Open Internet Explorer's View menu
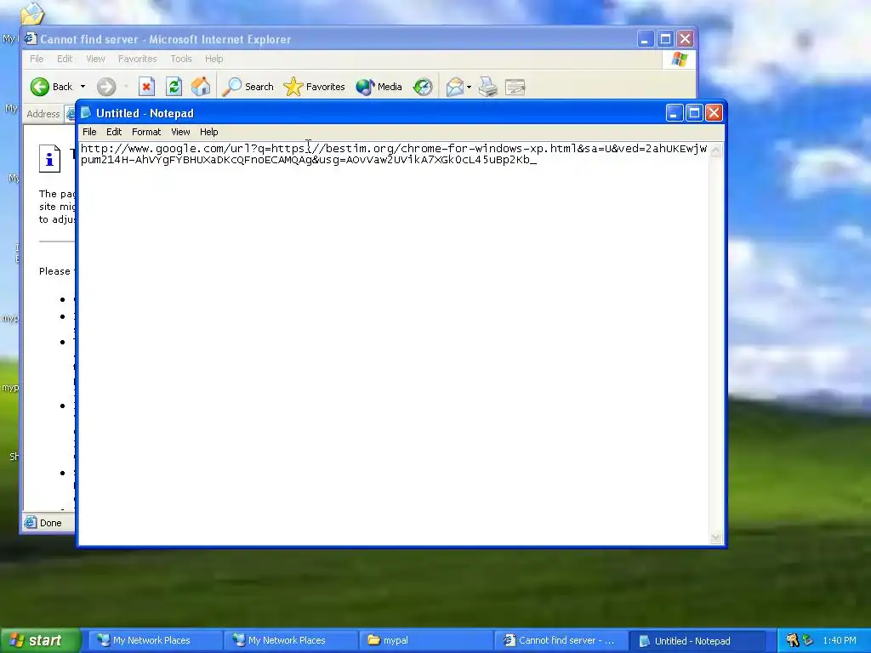The width and height of the screenshot is (871, 653). [x=95, y=59]
